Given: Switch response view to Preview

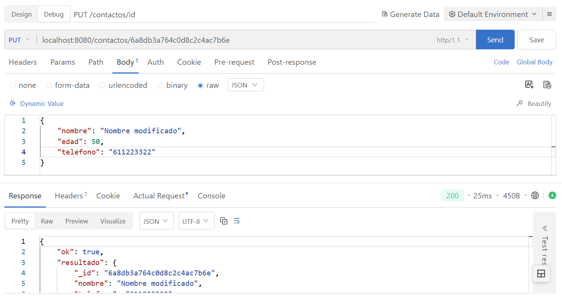Looking at the screenshot, I should coord(77,221).
